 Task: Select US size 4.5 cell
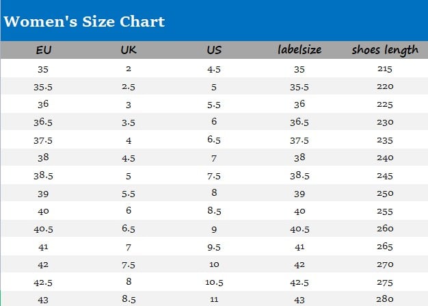point(214,69)
